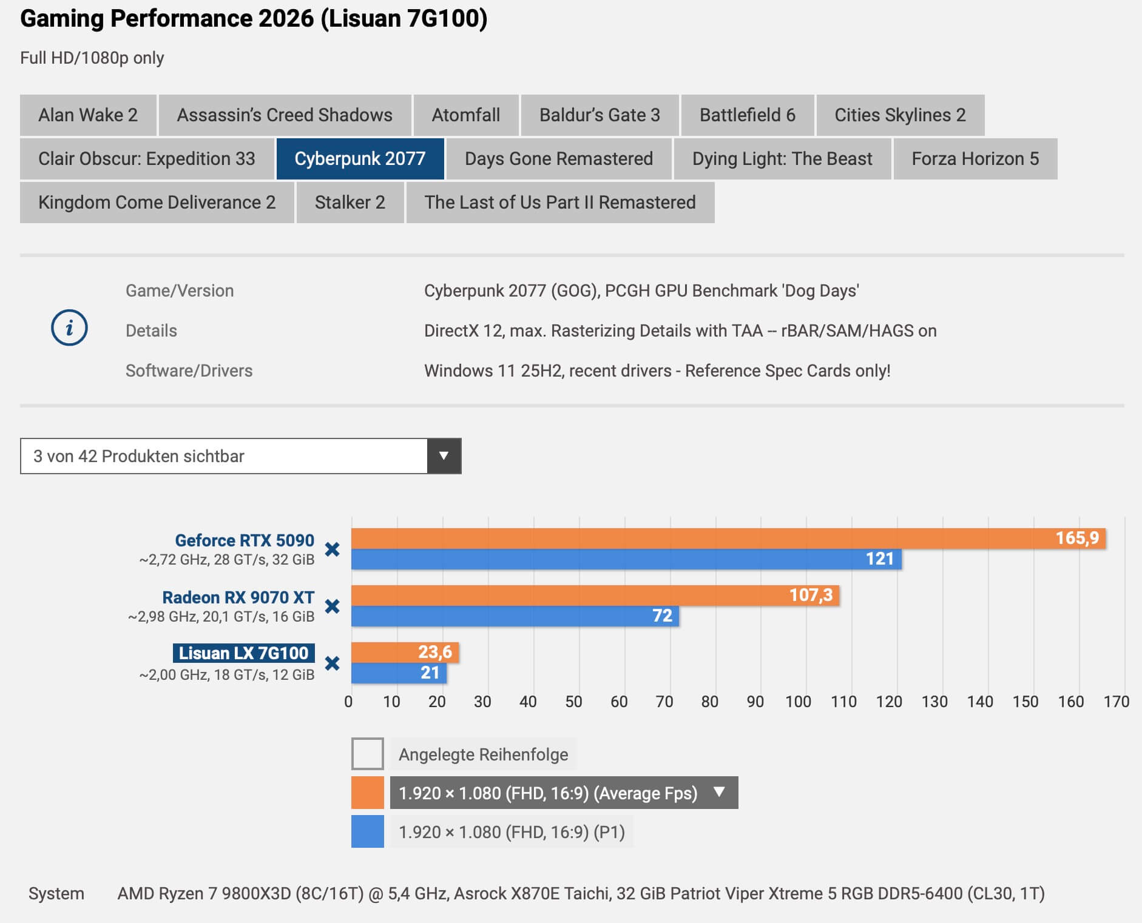Click the active Cyberpunk 2077 tab
The height and width of the screenshot is (923, 1142).
[360, 159]
